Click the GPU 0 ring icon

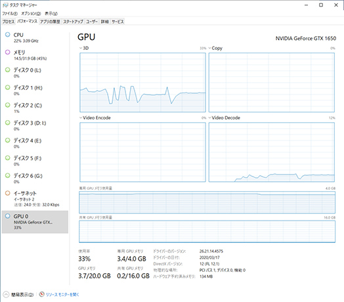click(x=8, y=216)
